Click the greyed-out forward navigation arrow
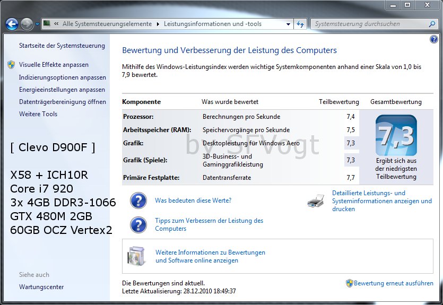The width and height of the screenshot is (443, 305). click(27, 24)
